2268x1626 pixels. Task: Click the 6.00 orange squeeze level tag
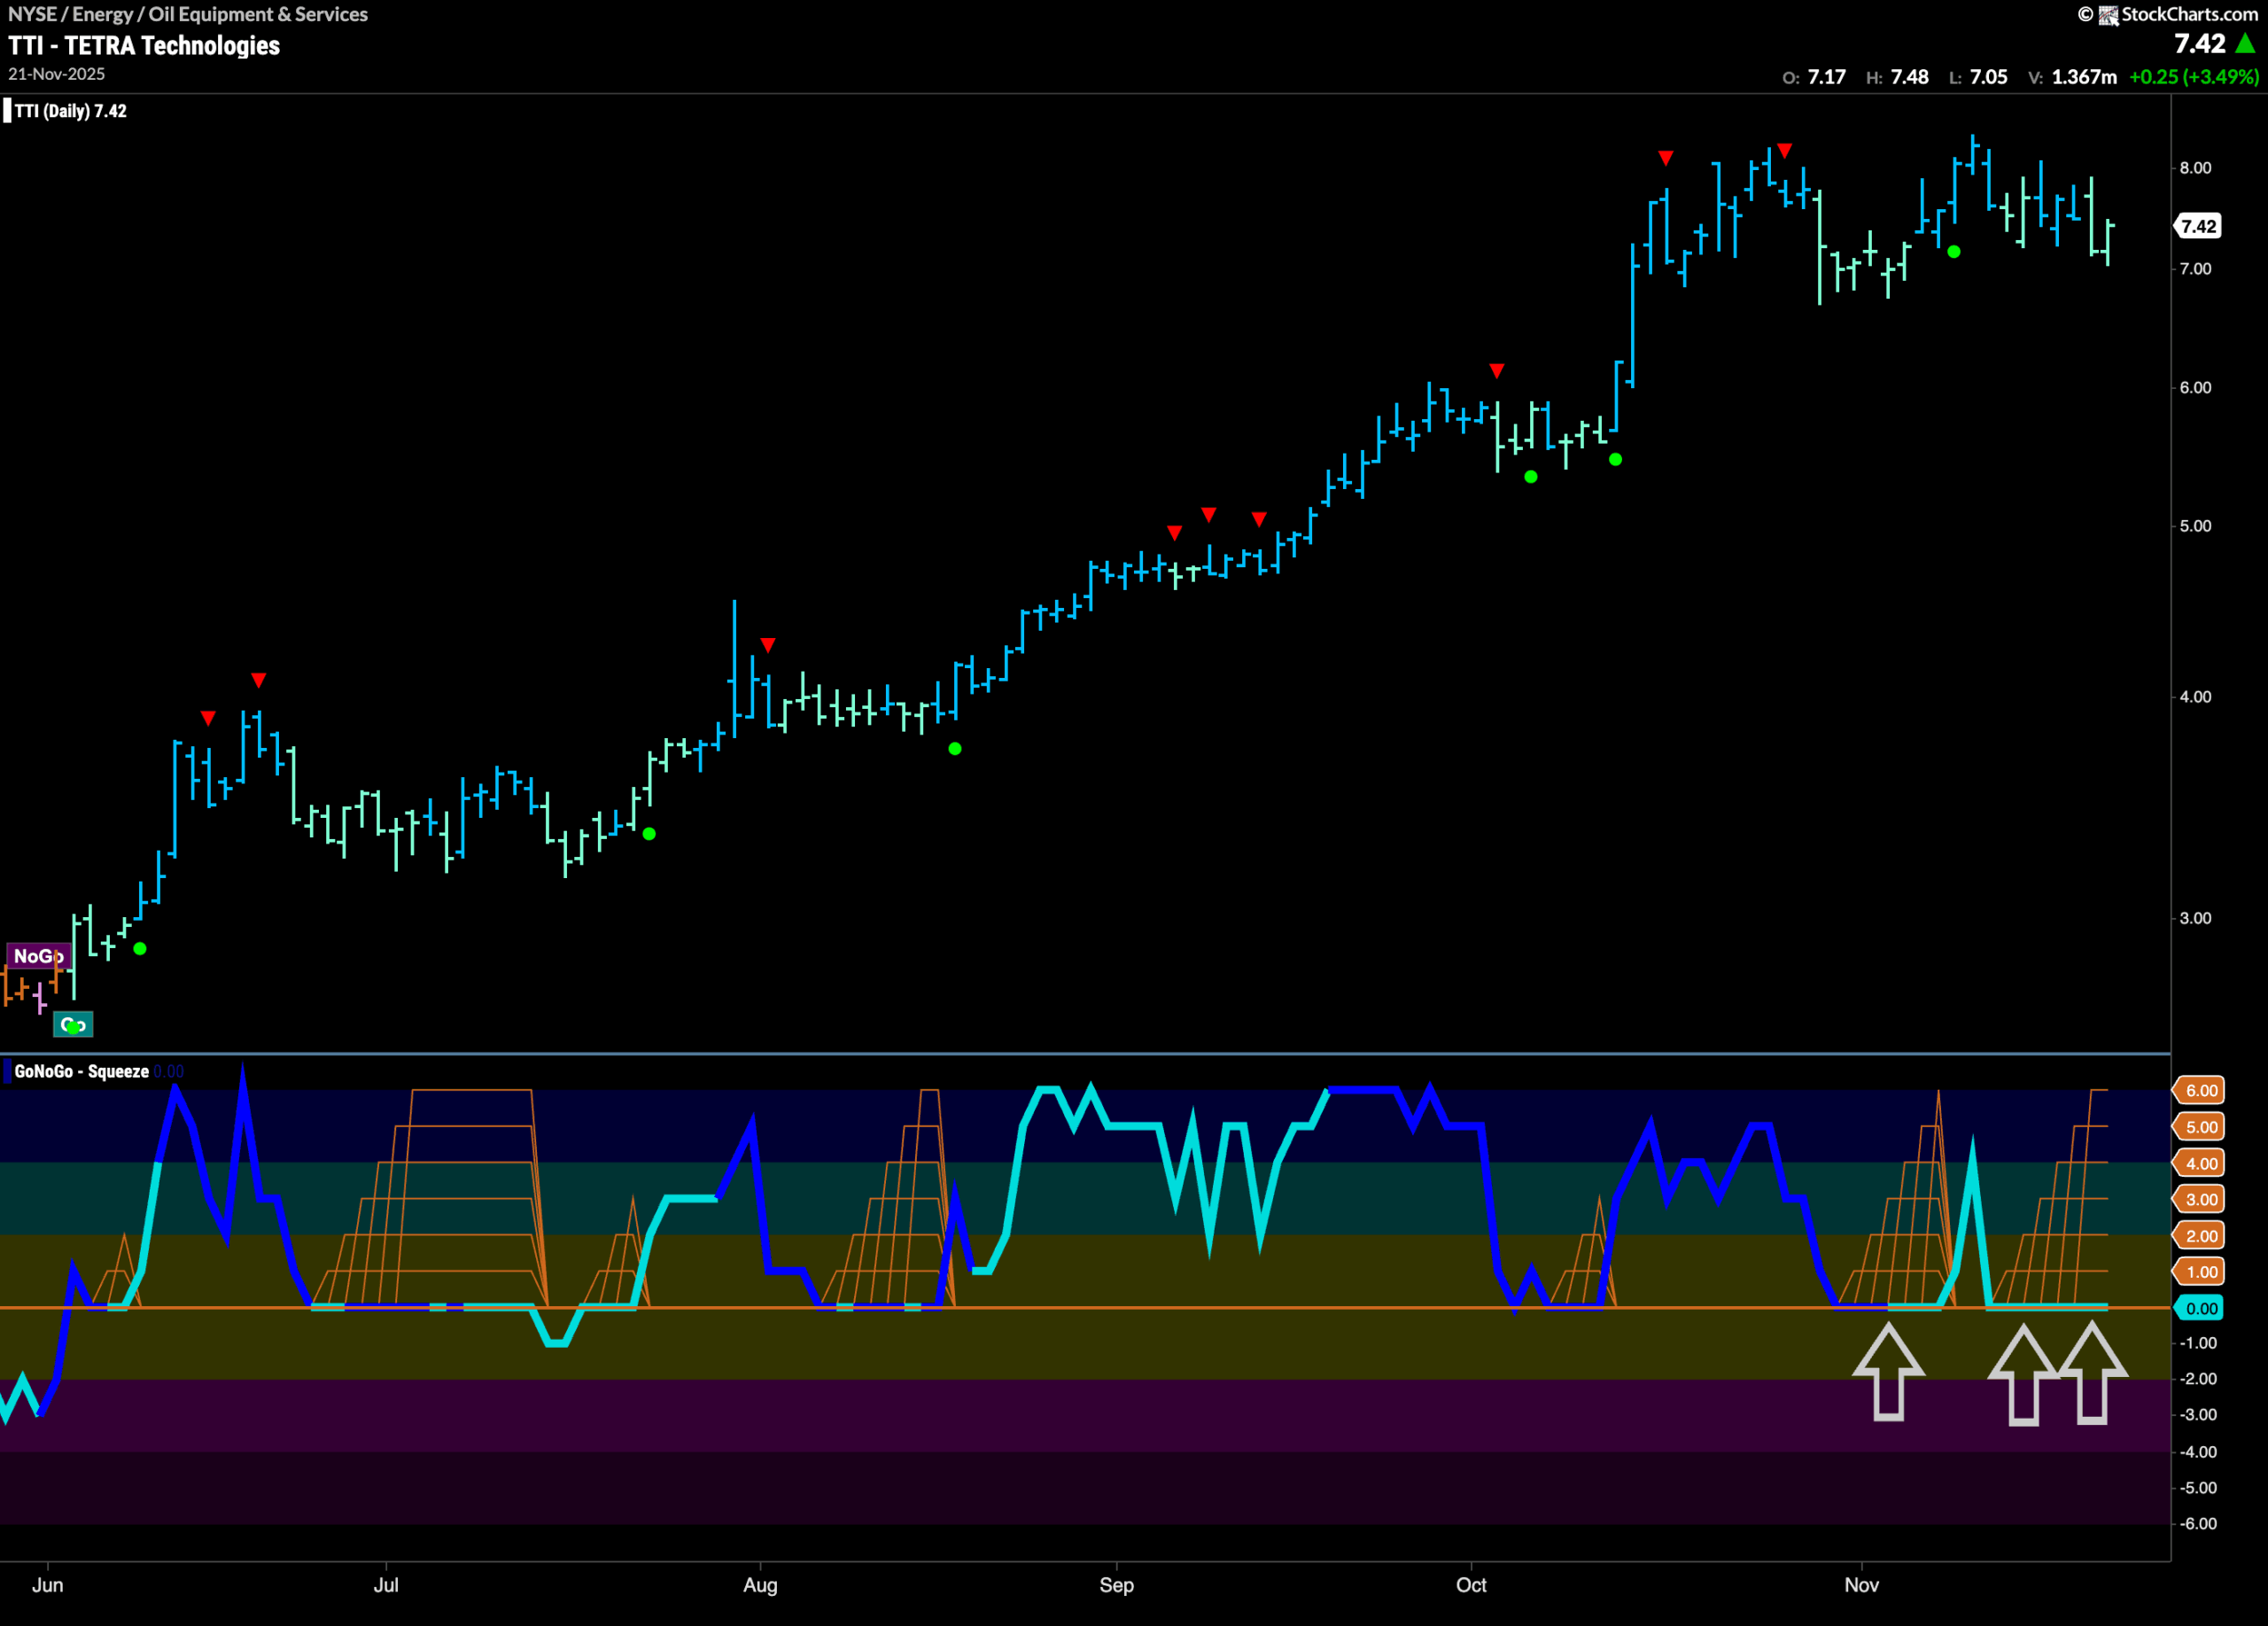[2201, 1090]
